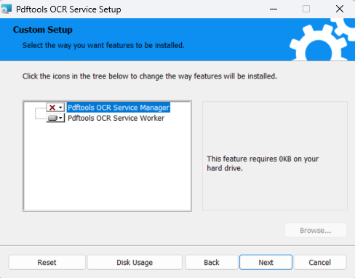Viewport: 355px width, 278px height.
Task: Select Pdftools OCR Service Manager tree item
Action: pos(119,108)
